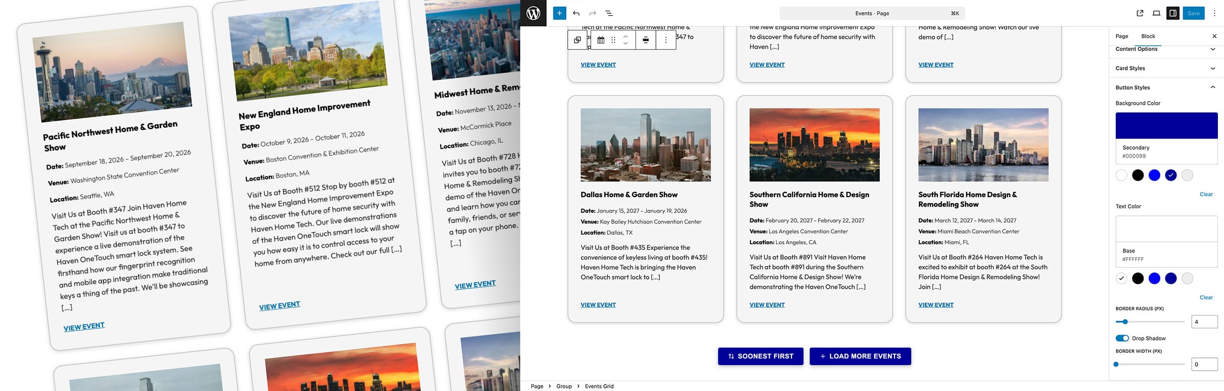1224x391 pixels.
Task: Select dark blue swatch under Text Color
Action: (x=1171, y=278)
